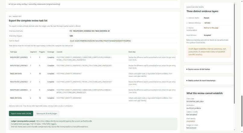Viewport: 243px width, 133px height.
Task: Click the Ledger recomputation passed message
Action: (x=93, y=124)
